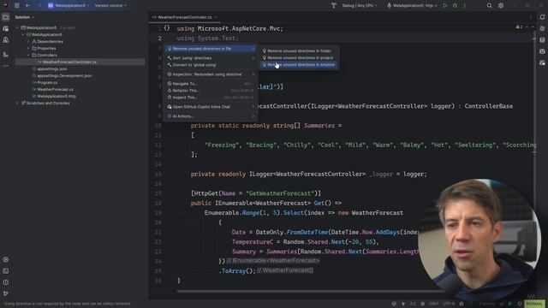The image size is (548, 308).
Task: Expand Scratches and Consoles
Action: [x=17, y=103]
